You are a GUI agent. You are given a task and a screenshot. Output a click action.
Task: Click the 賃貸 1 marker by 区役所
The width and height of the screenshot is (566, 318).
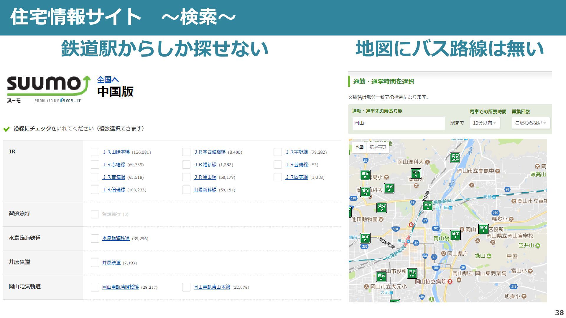click(x=483, y=229)
